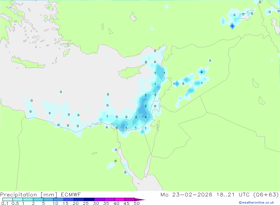This screenshot has height=205, width=280.
Task: Click the 35–40 mm legend color swatch
Action: (x=109, y=199)
